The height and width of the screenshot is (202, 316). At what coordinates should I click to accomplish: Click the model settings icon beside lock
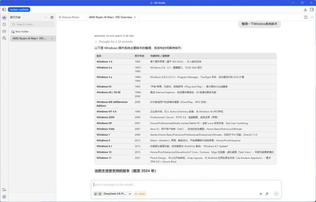tap(100, 194)
